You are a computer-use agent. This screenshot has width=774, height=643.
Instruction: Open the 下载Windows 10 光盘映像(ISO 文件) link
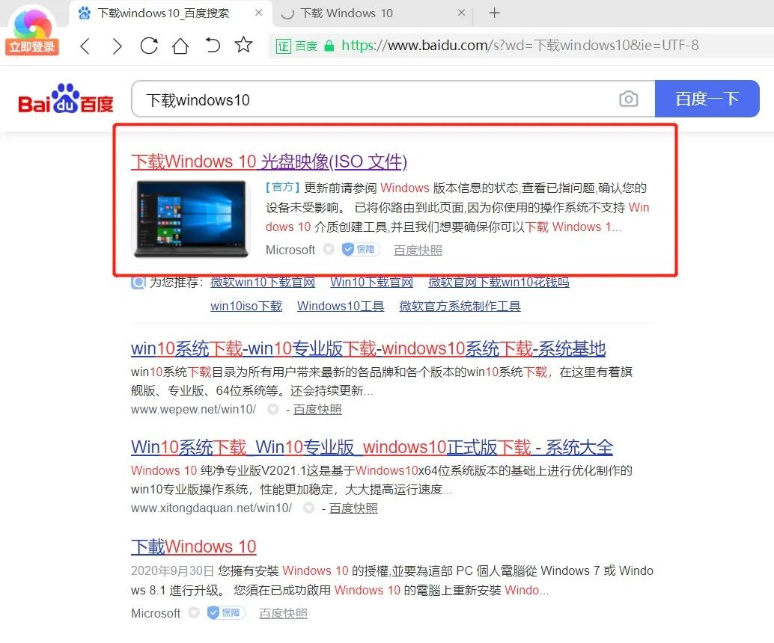click(270, 161)
